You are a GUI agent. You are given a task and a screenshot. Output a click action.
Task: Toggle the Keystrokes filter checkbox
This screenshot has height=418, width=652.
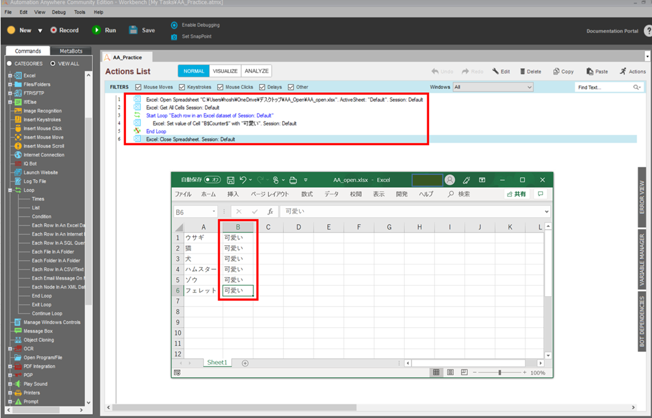tap(182, 87)
